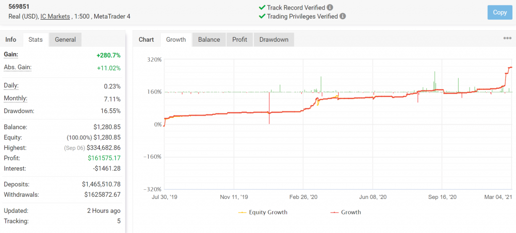This screenshot has height=233, width=516.
Task: Open the chart options three-dots menu
Action: tap(507, 39)
